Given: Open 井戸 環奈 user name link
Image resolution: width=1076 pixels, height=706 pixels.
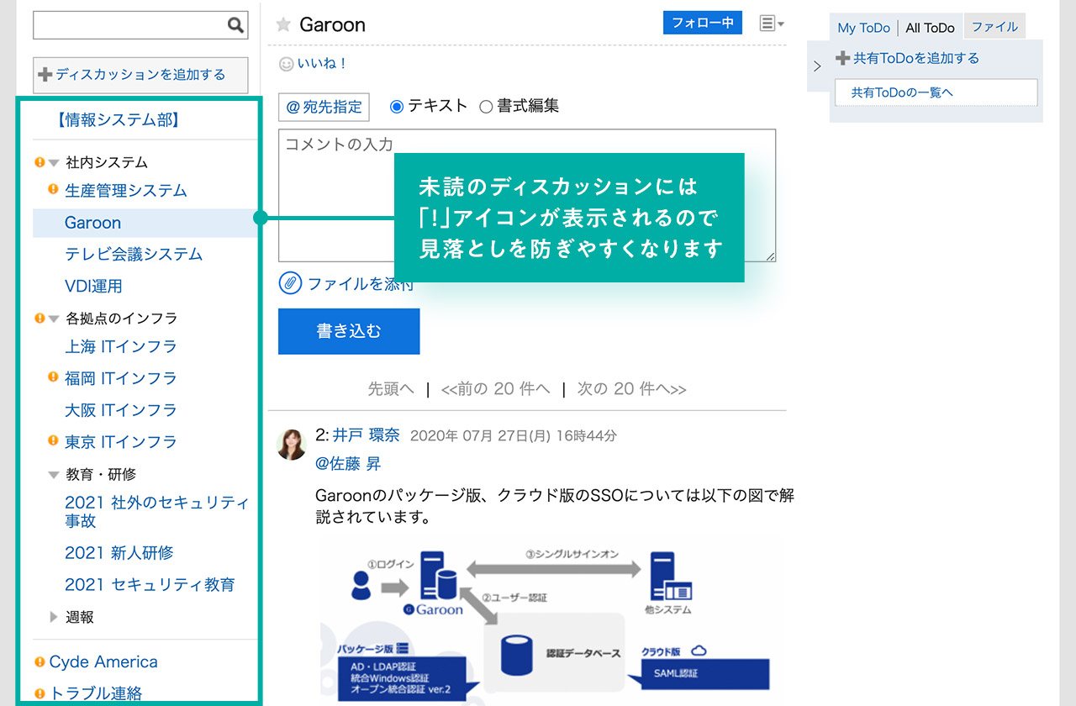Looking at the screenshot, I should 366,435.
